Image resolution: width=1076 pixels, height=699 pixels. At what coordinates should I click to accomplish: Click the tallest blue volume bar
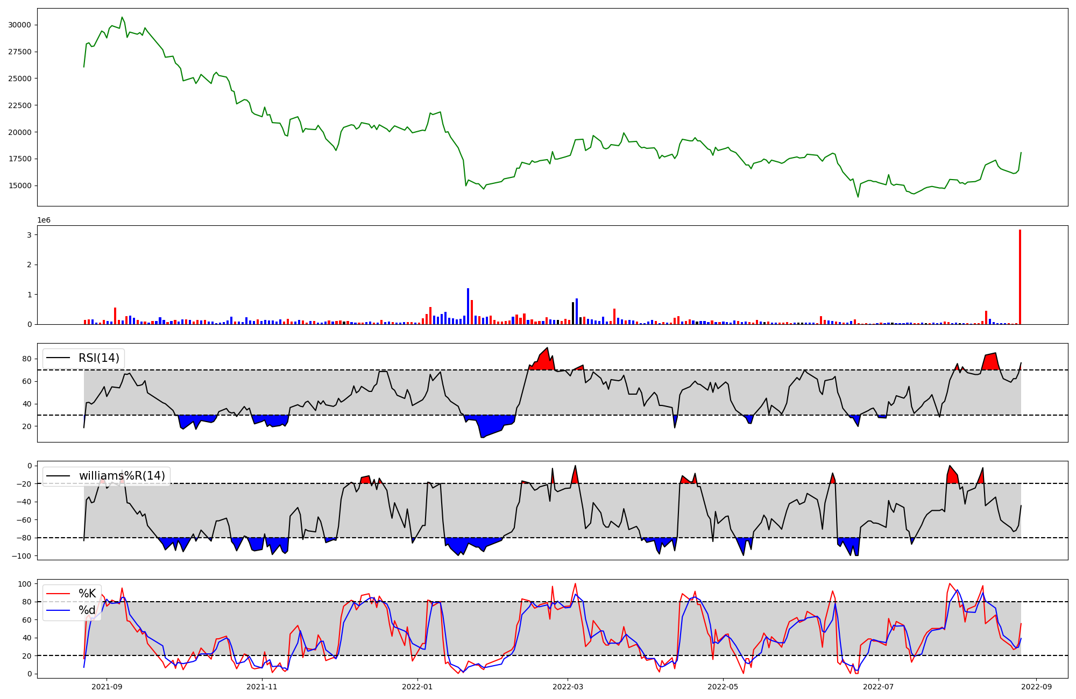[x=468, y=306]
